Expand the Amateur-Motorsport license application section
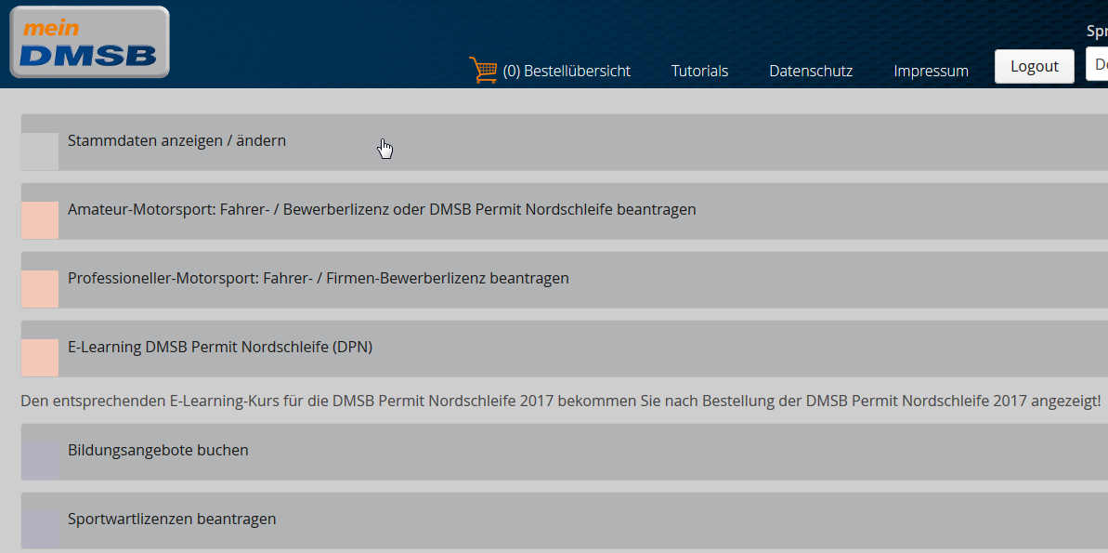This screenshot has height=553, width=1108. point(381,210)
